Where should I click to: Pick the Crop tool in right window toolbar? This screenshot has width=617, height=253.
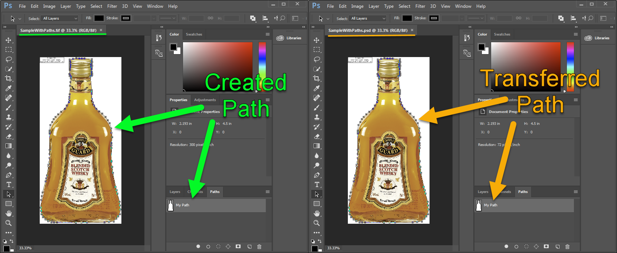tap(317, 79)
